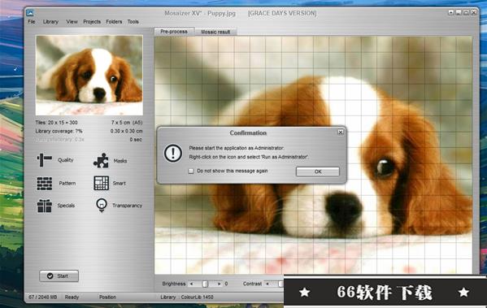Click the Brightness value '0'

(x=226, y=284)
